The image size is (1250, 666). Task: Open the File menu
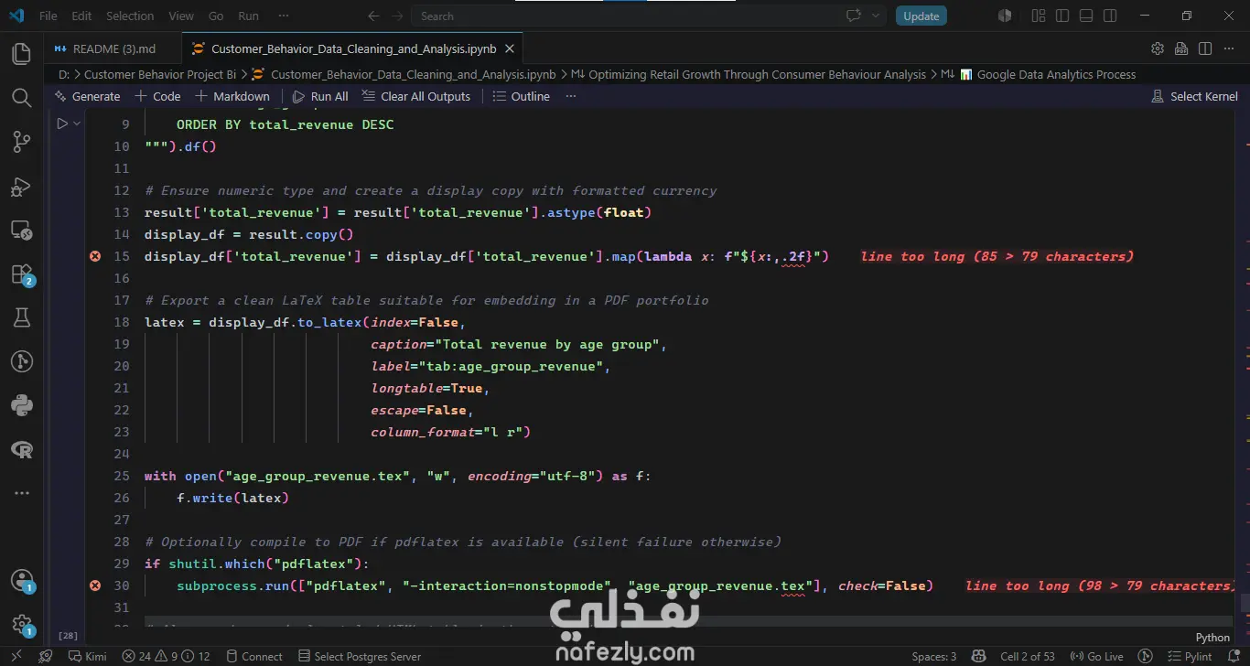pos(48,16)
